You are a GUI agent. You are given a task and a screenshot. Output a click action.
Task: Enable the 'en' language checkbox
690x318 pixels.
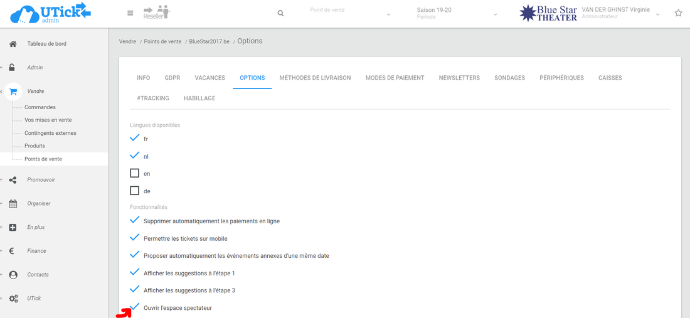134,173
